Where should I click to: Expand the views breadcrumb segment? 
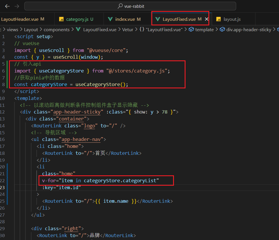coord(12,29)
